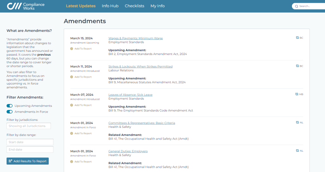Open the Start date picker field
Image resolution: width=325 pixels, height=172 pixels.
tap(30, 142)
